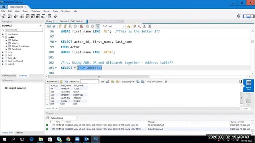Click the Result Grid side button
The image size is (255, 143).
[x=249, y=85]
